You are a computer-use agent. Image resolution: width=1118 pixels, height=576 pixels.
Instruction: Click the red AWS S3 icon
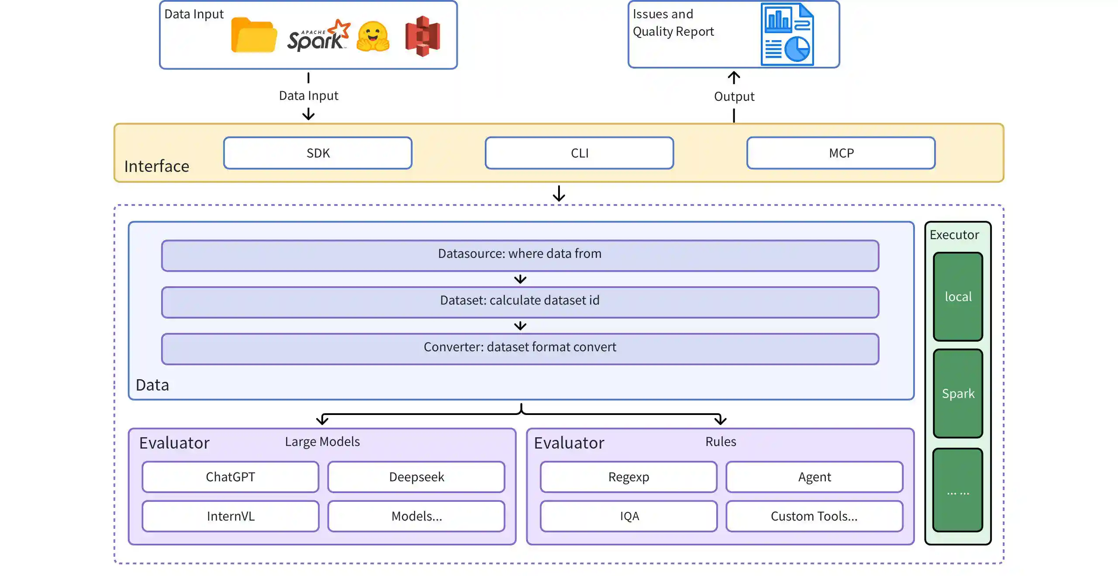point(422,36)
